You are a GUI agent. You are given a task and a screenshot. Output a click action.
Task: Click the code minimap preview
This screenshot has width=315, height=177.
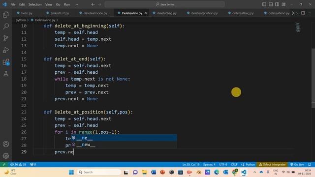tap(298, 28)
